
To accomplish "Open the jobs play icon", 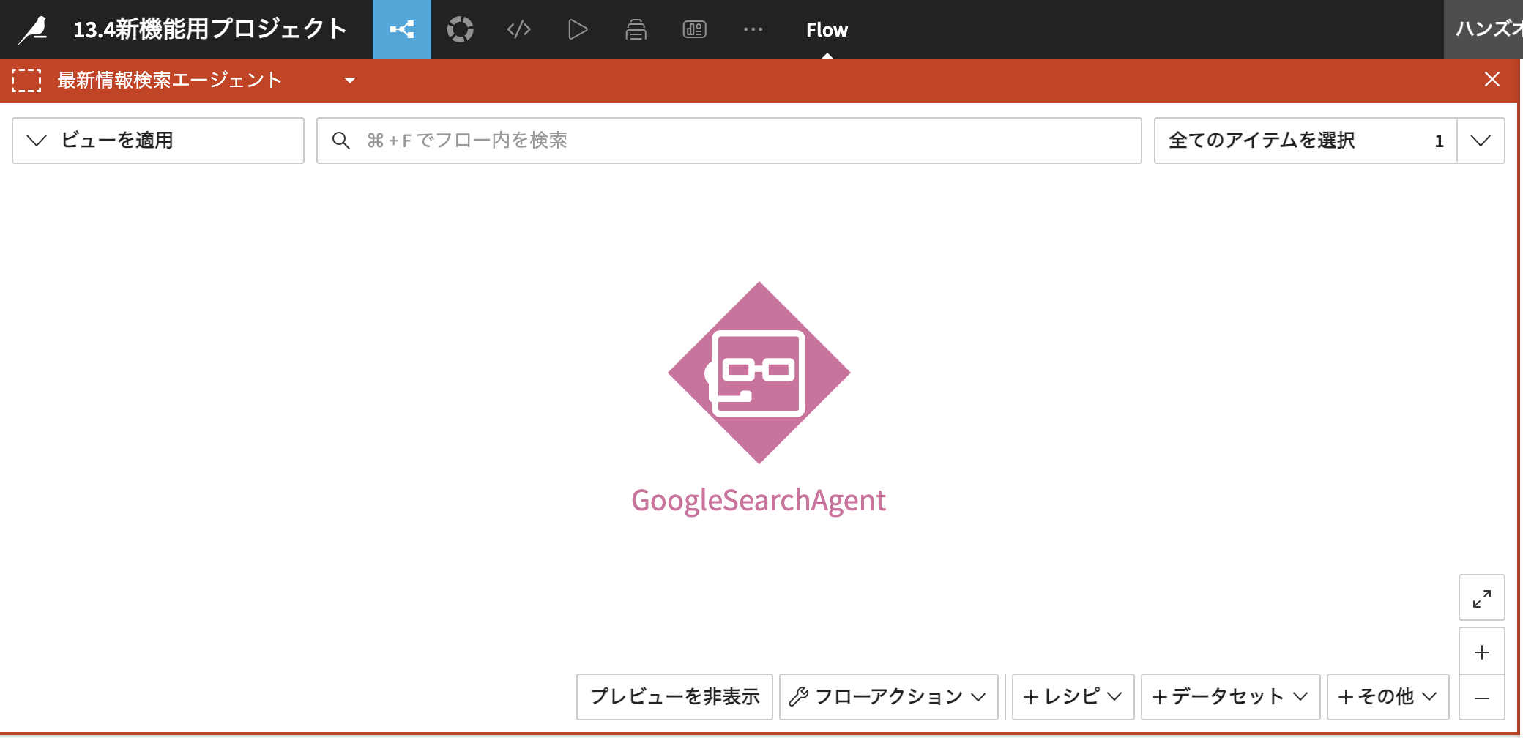I will (x=578, y=29).
